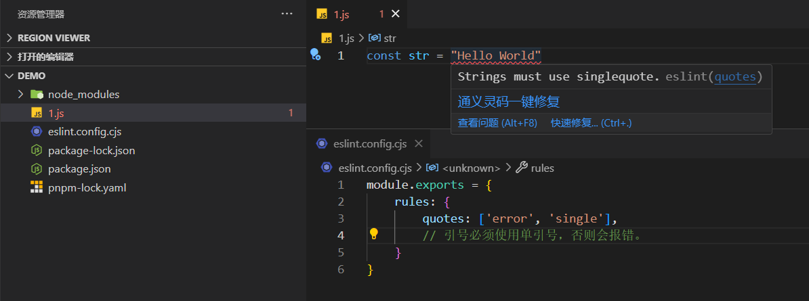
Task: Click line number 3 in eslint.config.cjs
Action: [x=341, y=218]
